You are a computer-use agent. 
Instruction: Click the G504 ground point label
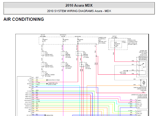[124, 71]
